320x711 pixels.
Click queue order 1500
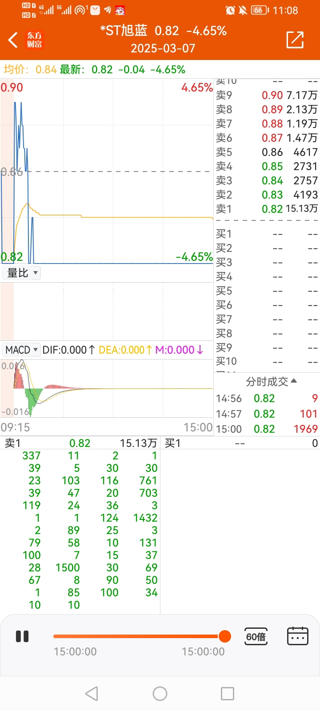click(x=68, y=567)
